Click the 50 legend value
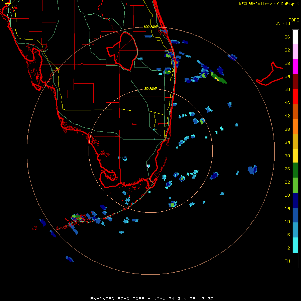Viewport: 301px width, 301px height. (287, 90)
